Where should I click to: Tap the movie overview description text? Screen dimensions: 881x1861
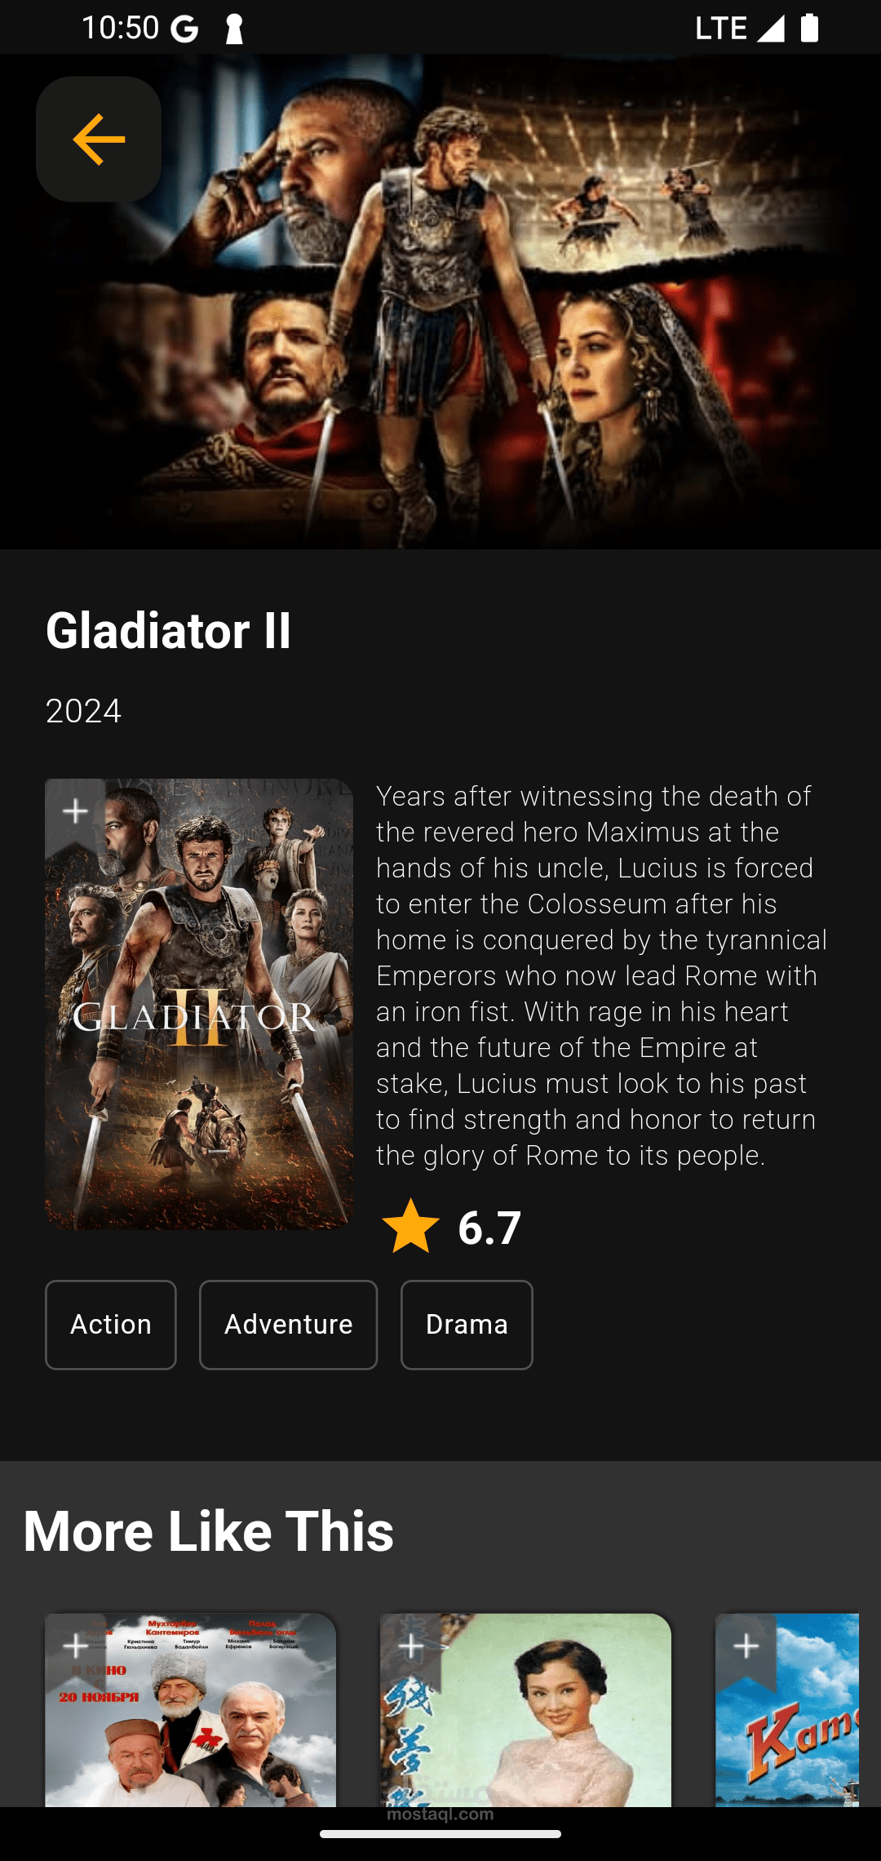(602, 975)
